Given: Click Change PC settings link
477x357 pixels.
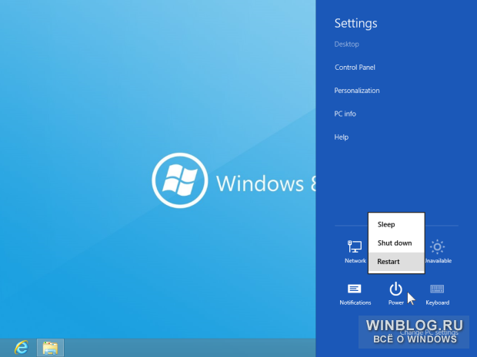Looking at the screenshot, I should (429, 332).
